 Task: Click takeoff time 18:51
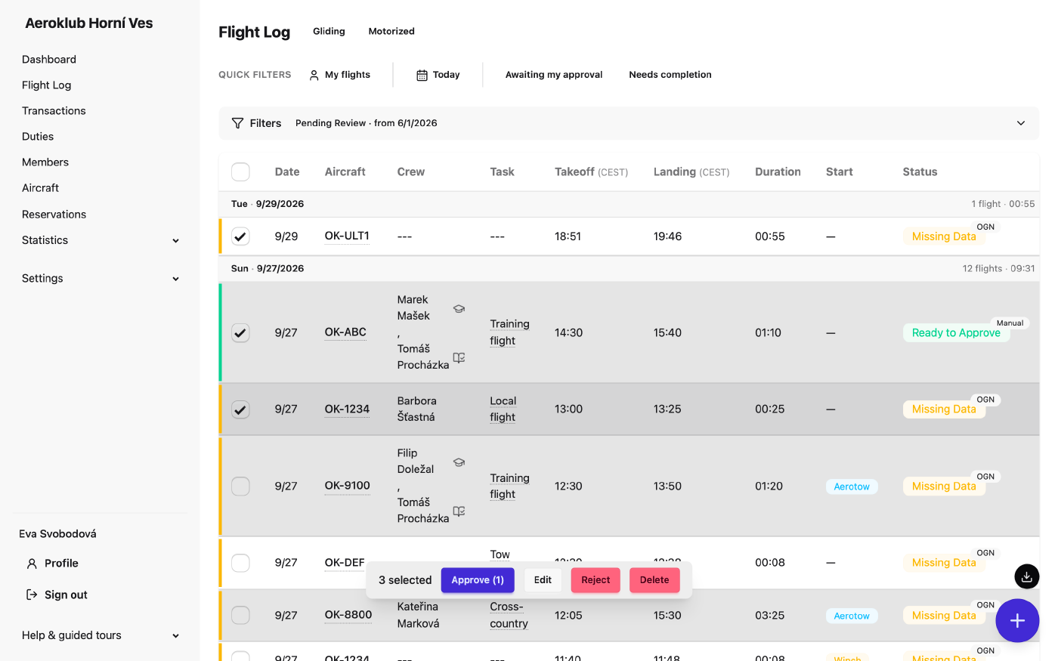(568, 236)
